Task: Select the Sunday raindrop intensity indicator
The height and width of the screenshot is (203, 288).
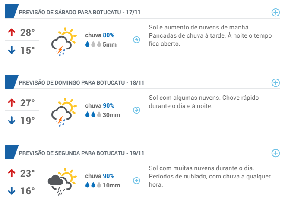Action: (x=93, y=114)
